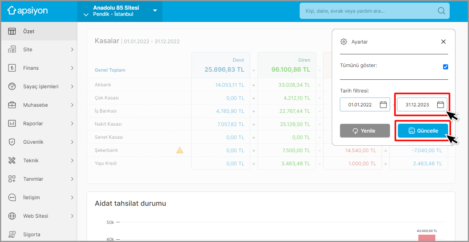This screenshot has width=469, height=242.
Task: Select Özet in the sidebar
Action: point(39,31)
